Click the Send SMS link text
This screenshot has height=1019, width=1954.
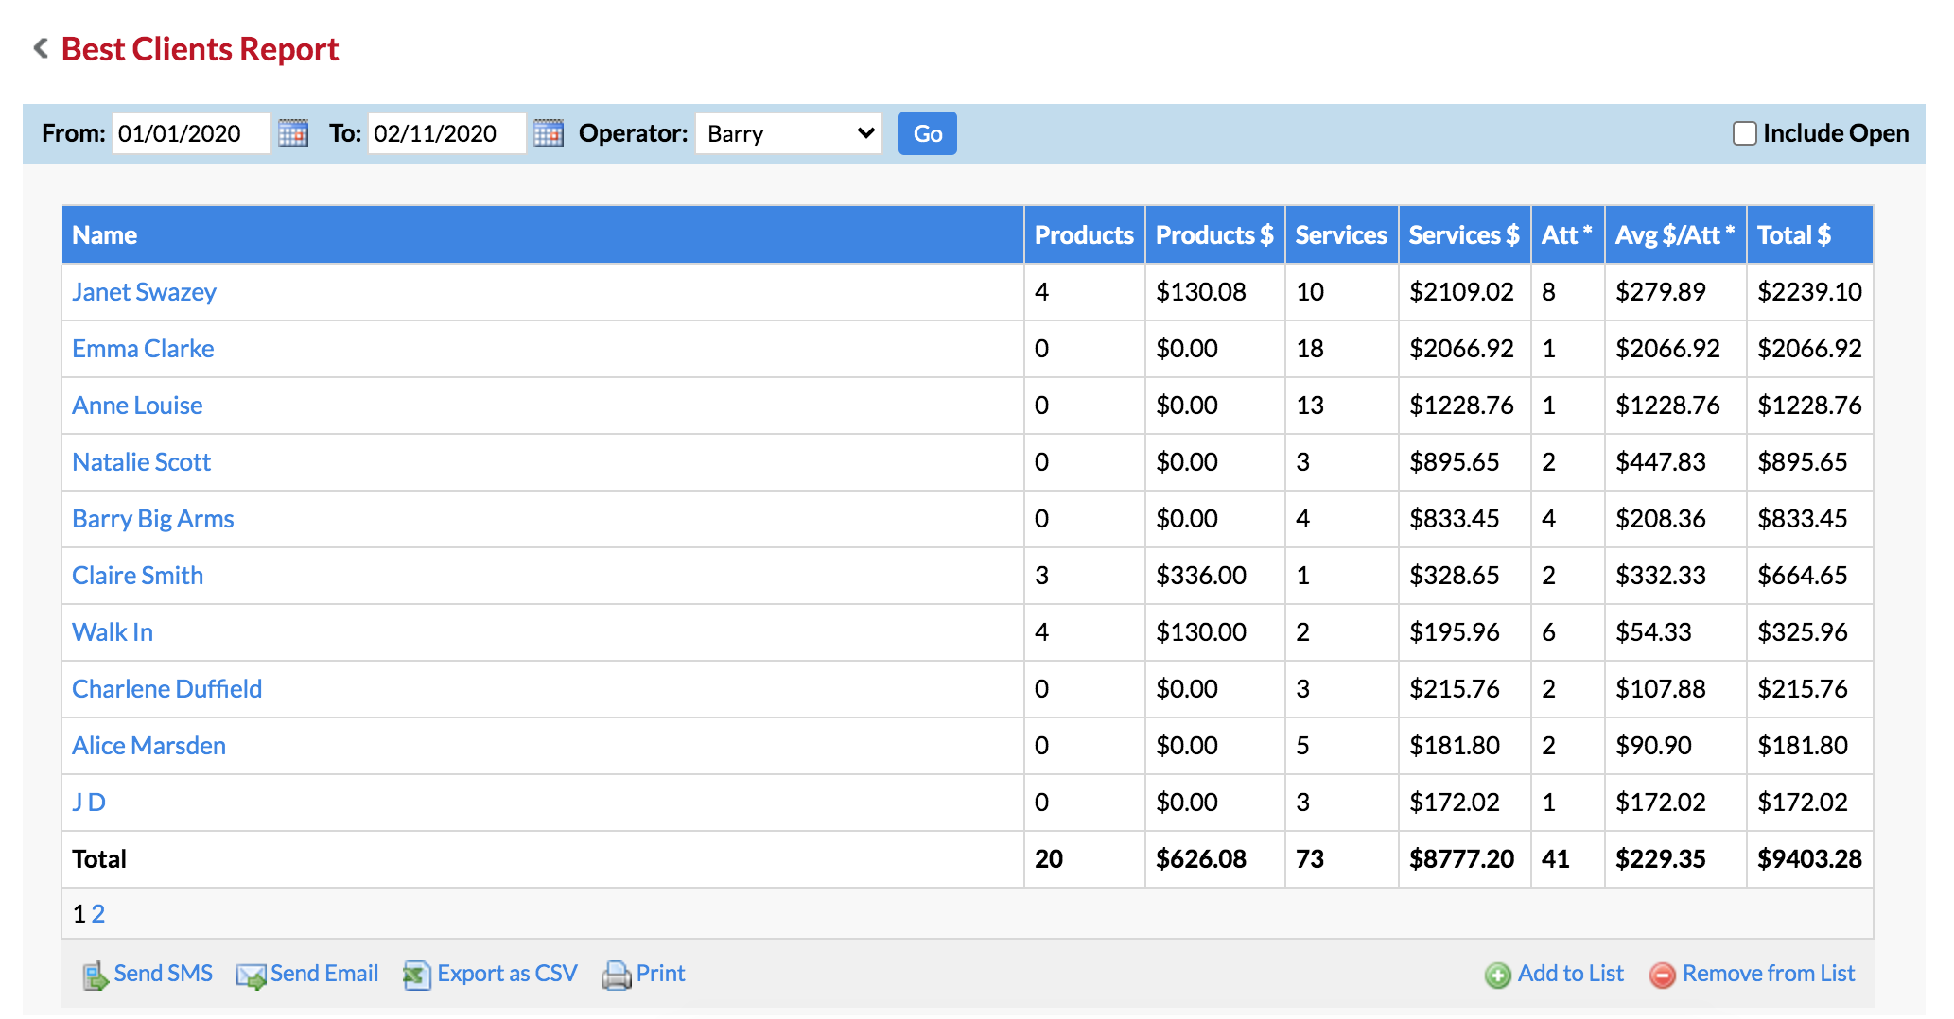point(164,974)
